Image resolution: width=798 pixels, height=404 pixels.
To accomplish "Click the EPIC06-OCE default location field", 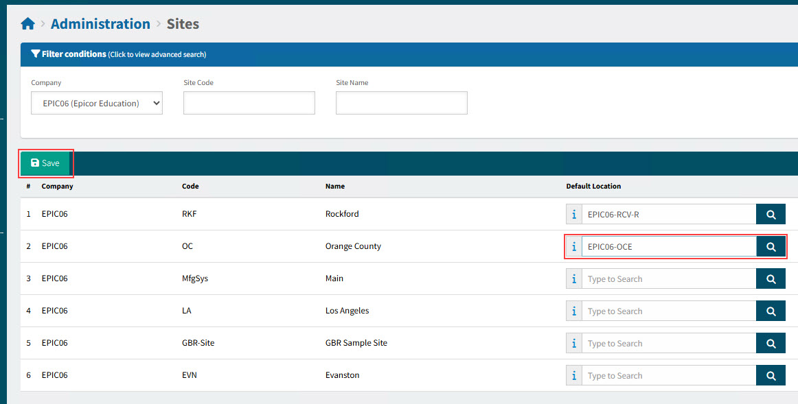I will coord(668,247).
